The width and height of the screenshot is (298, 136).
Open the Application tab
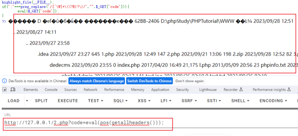(x=160, y=90)
